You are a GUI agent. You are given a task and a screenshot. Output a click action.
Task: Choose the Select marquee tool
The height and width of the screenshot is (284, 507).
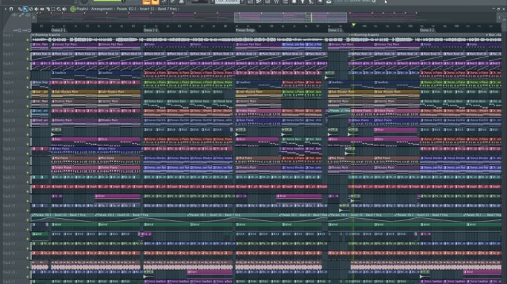click(x=53, y=9)
